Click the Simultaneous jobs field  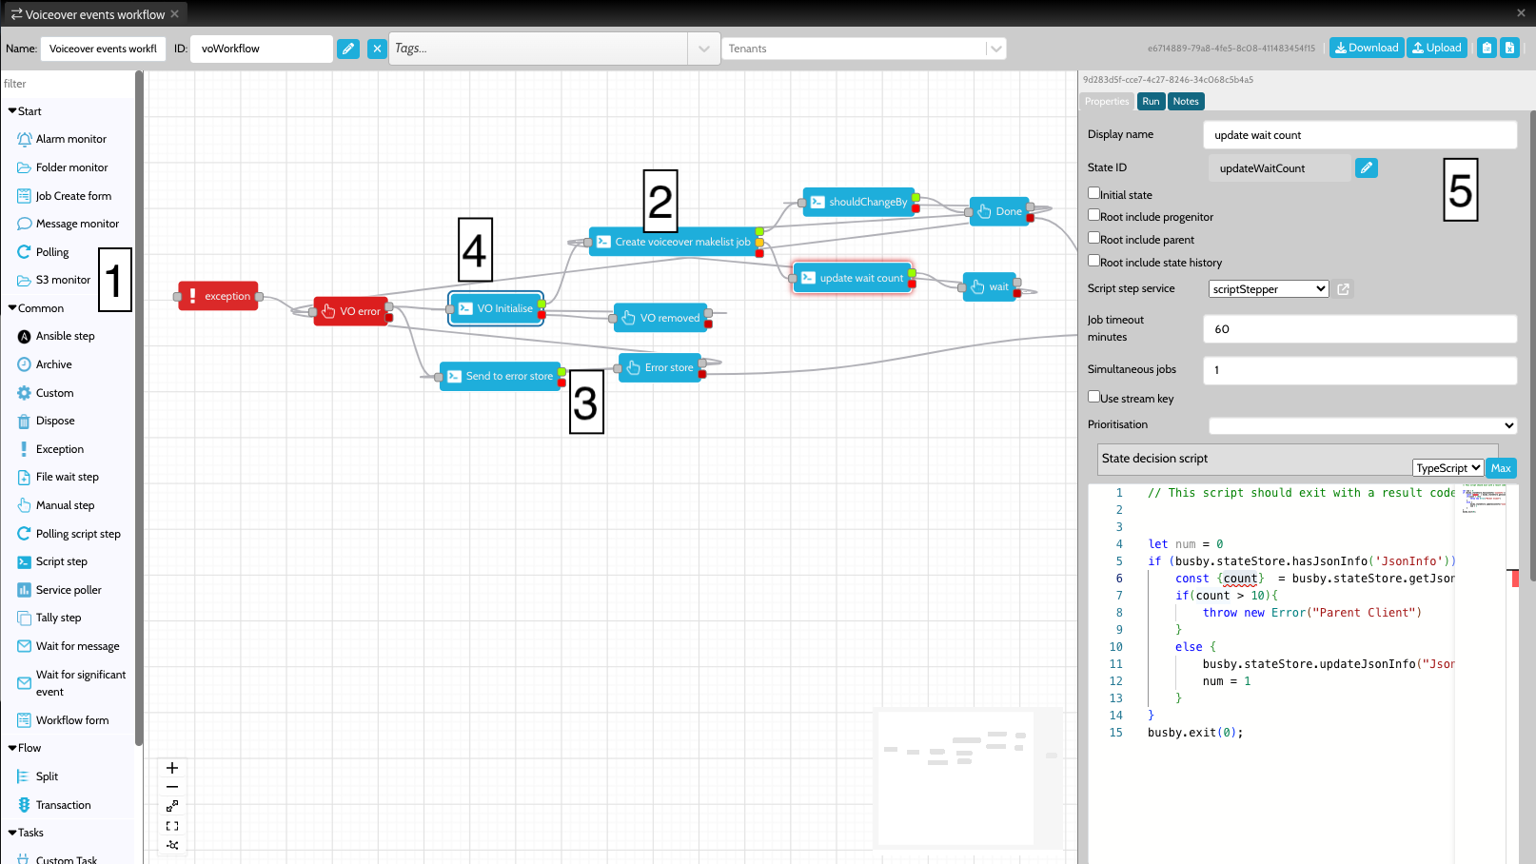click(1360, 370)
